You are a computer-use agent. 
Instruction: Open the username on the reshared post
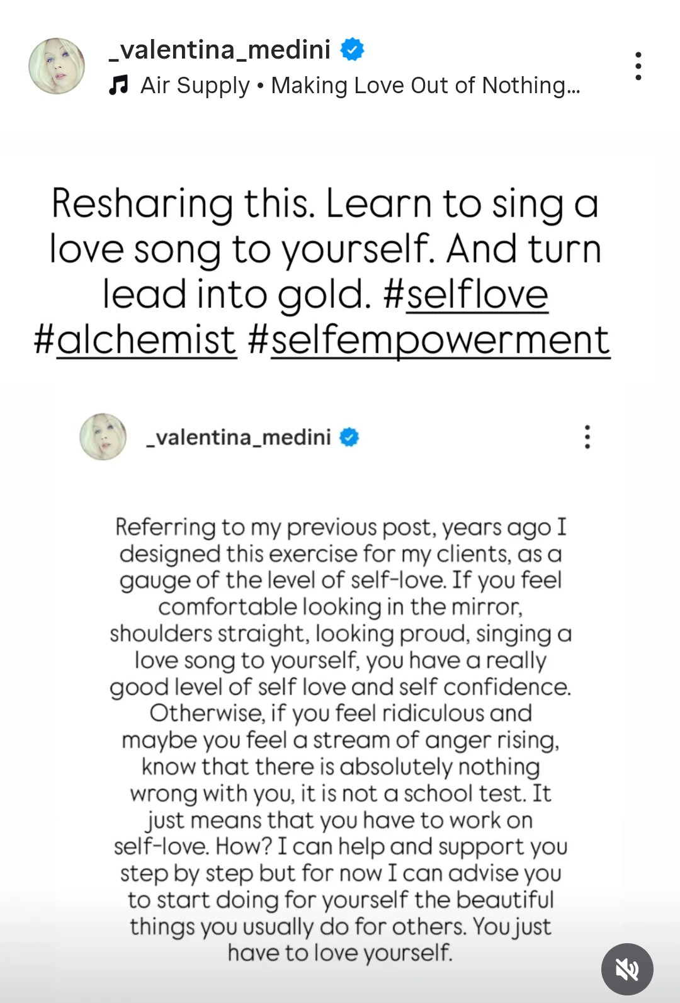(x=239, y=437)
